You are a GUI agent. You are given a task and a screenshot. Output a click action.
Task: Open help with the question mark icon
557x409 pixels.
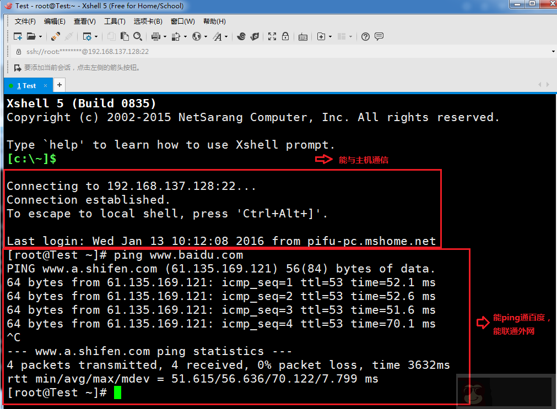(365, 37)
